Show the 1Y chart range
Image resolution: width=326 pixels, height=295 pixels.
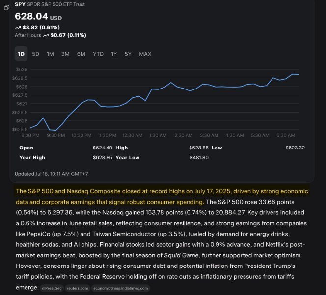114,54
